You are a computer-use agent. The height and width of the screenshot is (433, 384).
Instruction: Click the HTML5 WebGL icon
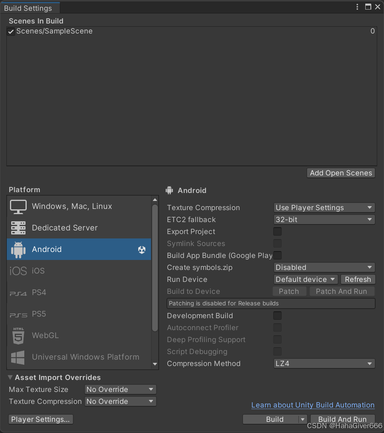(x=18, y=336)
